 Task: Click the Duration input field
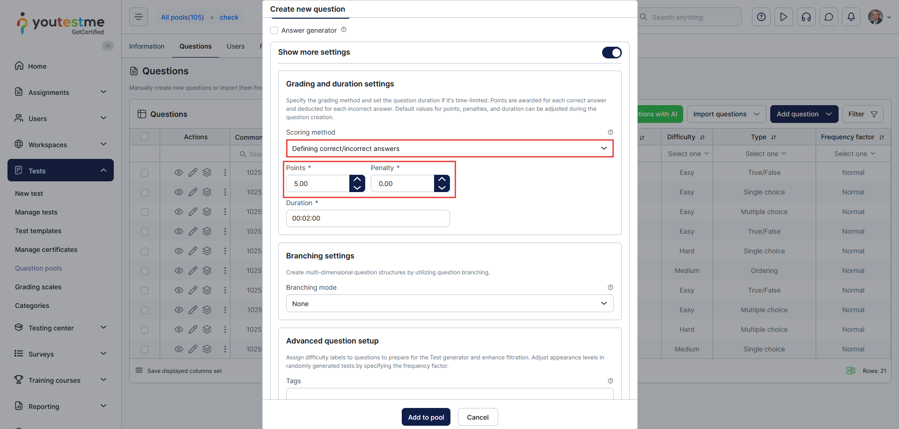tap(368, 218)
